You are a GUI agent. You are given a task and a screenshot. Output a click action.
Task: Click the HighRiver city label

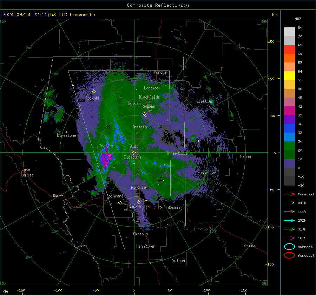(x=146, y=246)
